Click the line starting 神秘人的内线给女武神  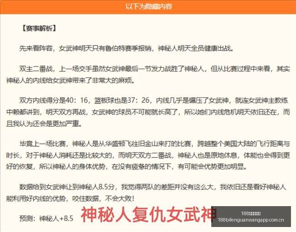click(x=71, y=80)
